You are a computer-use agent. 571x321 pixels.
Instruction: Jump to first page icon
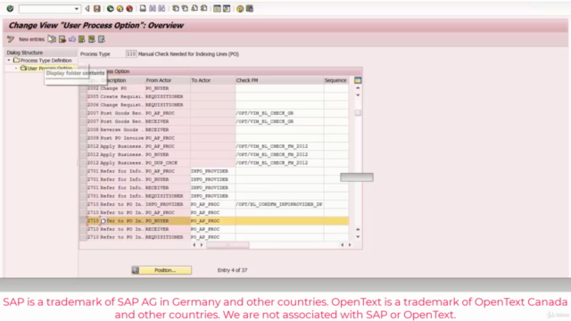click(176, 8)
